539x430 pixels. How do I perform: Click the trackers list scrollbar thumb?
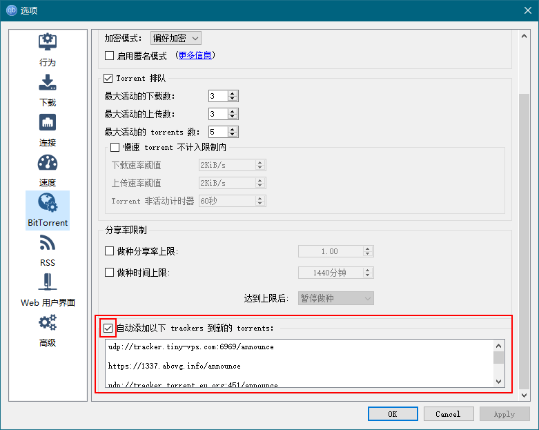(x=499, y=358)
